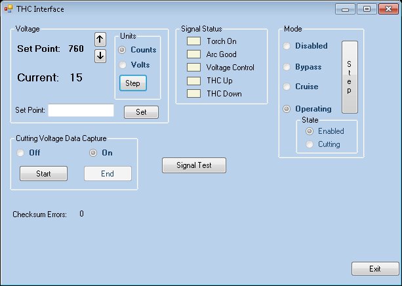
Task: Click the Set Point text input field
Action: coord(81,110)
